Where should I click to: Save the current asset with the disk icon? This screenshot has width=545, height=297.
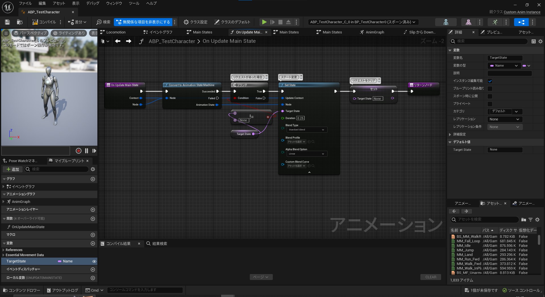pyautogui.click(x=7, y=22)
